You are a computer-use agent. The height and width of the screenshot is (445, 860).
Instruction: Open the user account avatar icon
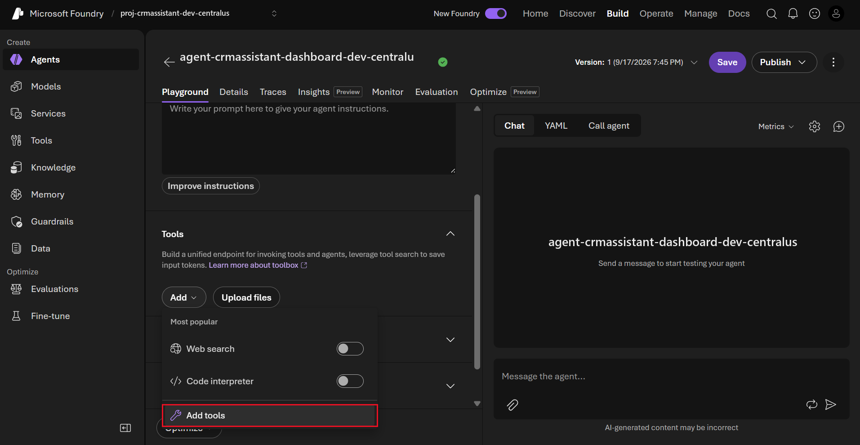coord(836,14)
